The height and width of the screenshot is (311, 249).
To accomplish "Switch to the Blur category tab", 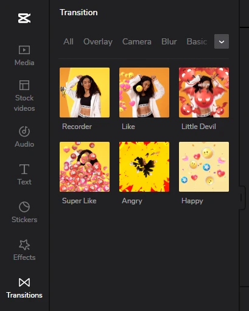I will click(x=169, y=41).
